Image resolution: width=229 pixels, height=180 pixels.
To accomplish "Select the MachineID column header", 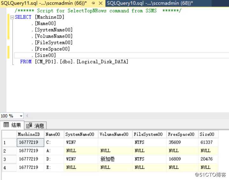I will pyautogui.click(x=31, y=134).
